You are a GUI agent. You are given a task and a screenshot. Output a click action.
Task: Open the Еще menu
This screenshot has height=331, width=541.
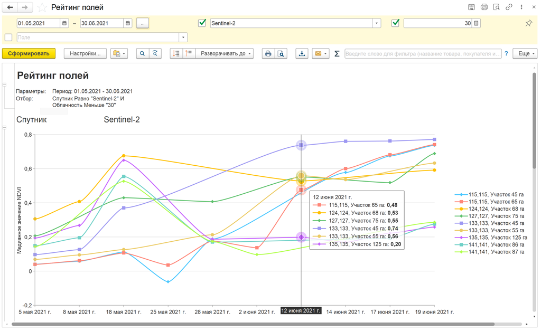click(526, 53)
